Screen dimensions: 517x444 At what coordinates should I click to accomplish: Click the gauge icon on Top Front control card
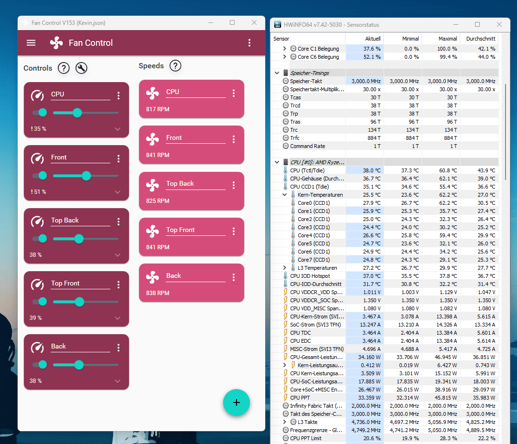37,285
